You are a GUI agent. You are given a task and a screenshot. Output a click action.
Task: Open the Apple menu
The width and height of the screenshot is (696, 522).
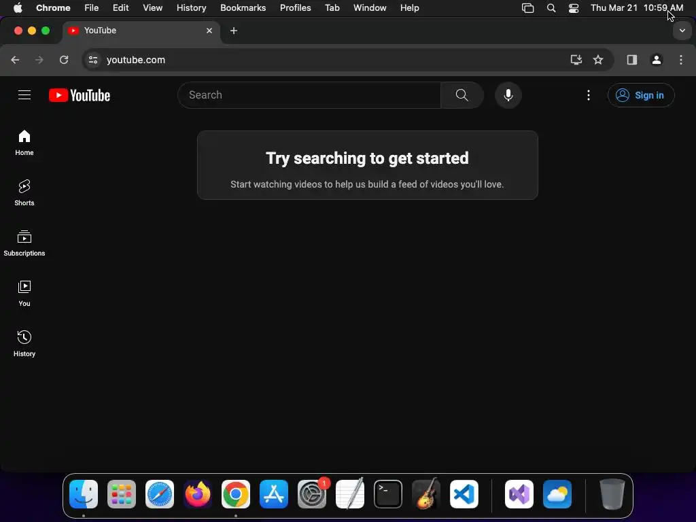coord(18,8)
